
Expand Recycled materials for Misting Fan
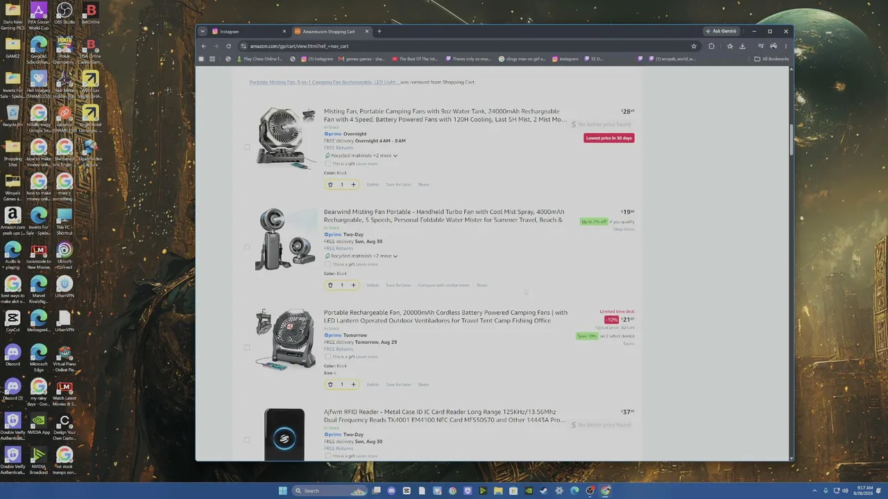point(361,155)
